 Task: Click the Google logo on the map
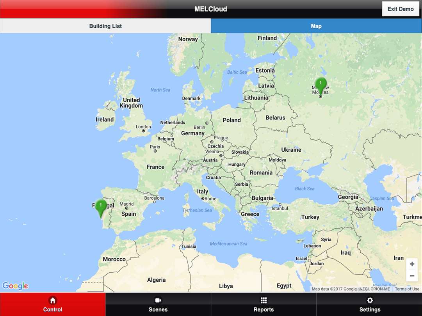click(x=15, y=286)
